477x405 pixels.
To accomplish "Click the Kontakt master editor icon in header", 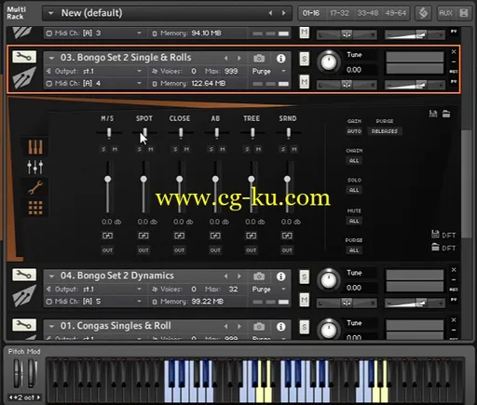I will tap(423, 13).
